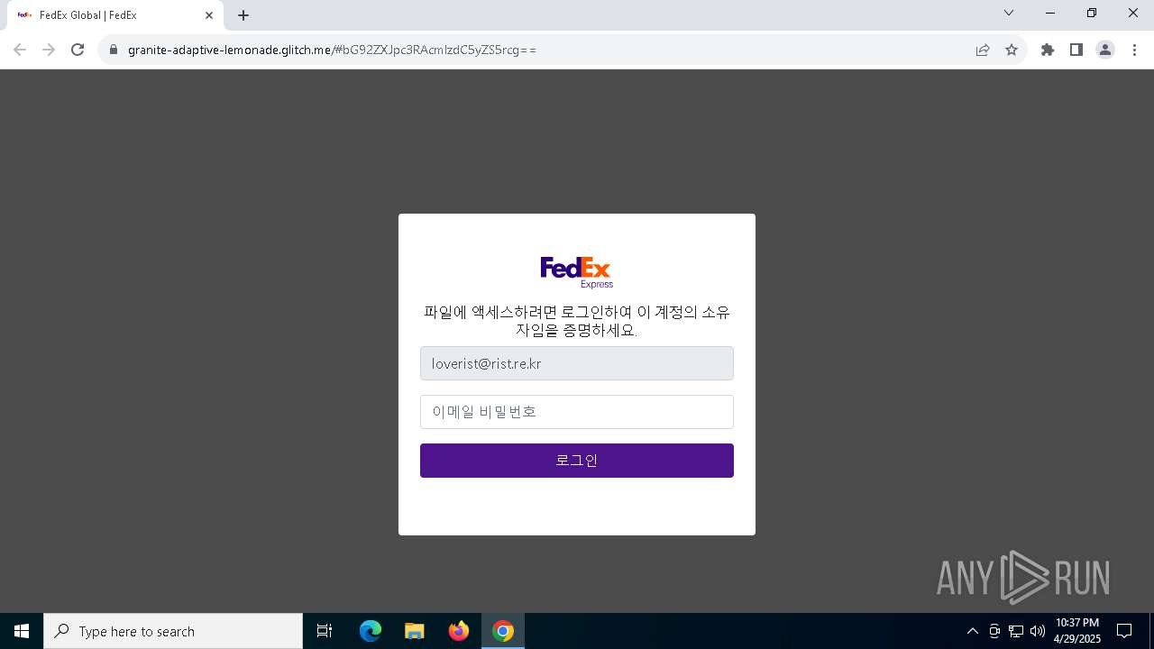
Task: Close the FedEx Global tab
Action: 209,15
